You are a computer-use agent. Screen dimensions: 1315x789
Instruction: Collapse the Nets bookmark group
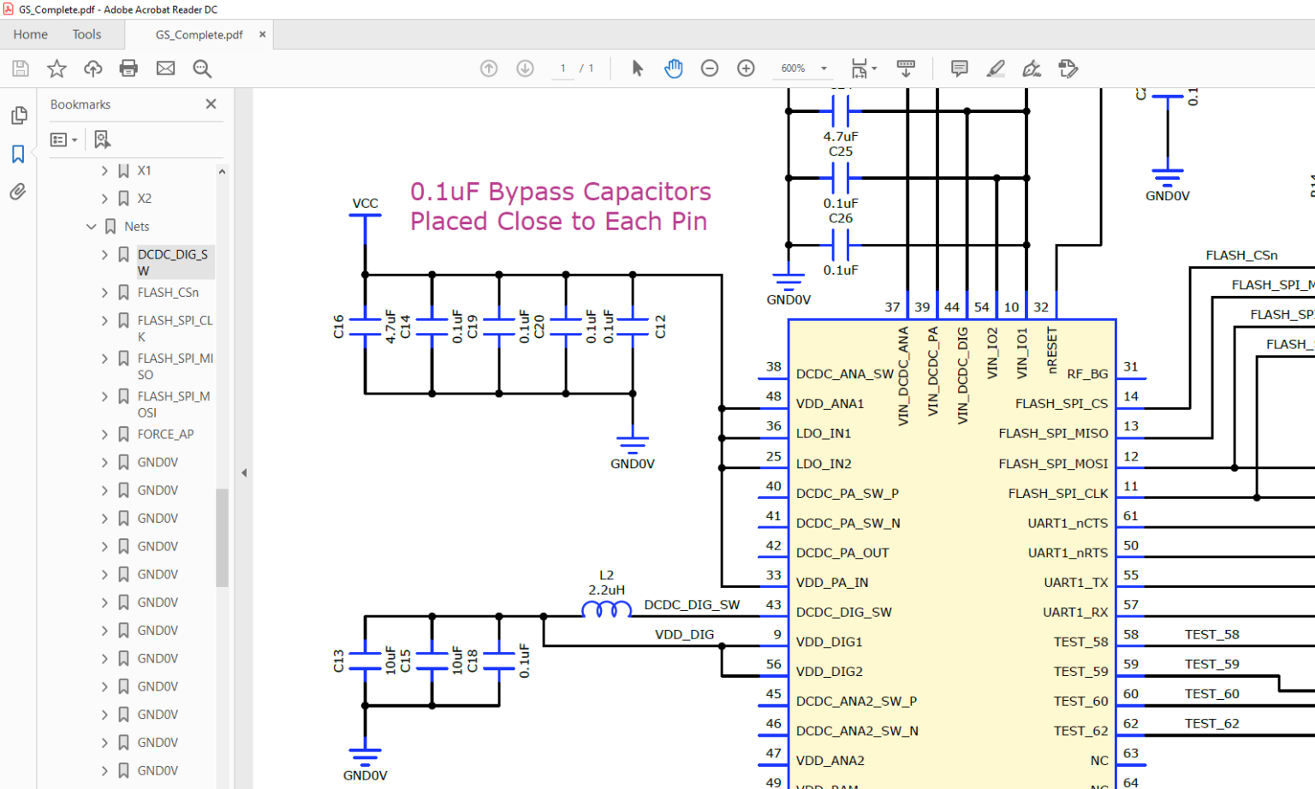pos(92,227)
